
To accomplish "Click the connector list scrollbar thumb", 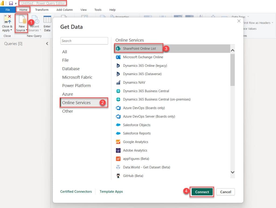I will (x=233, y=70).
